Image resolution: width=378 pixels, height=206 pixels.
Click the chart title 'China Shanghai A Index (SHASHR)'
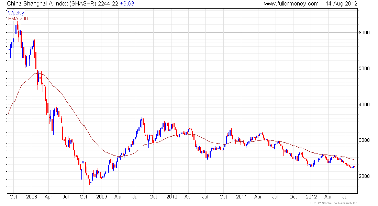tap(52, 4)
